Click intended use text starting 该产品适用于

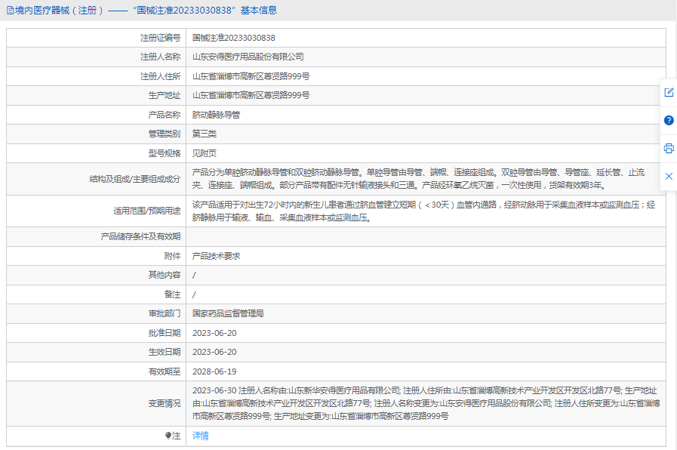(423, 211)
